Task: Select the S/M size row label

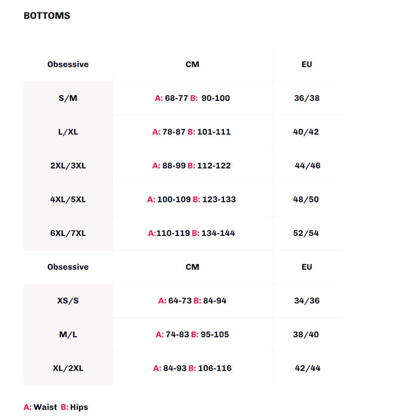Action: click(x=68, y=98)
